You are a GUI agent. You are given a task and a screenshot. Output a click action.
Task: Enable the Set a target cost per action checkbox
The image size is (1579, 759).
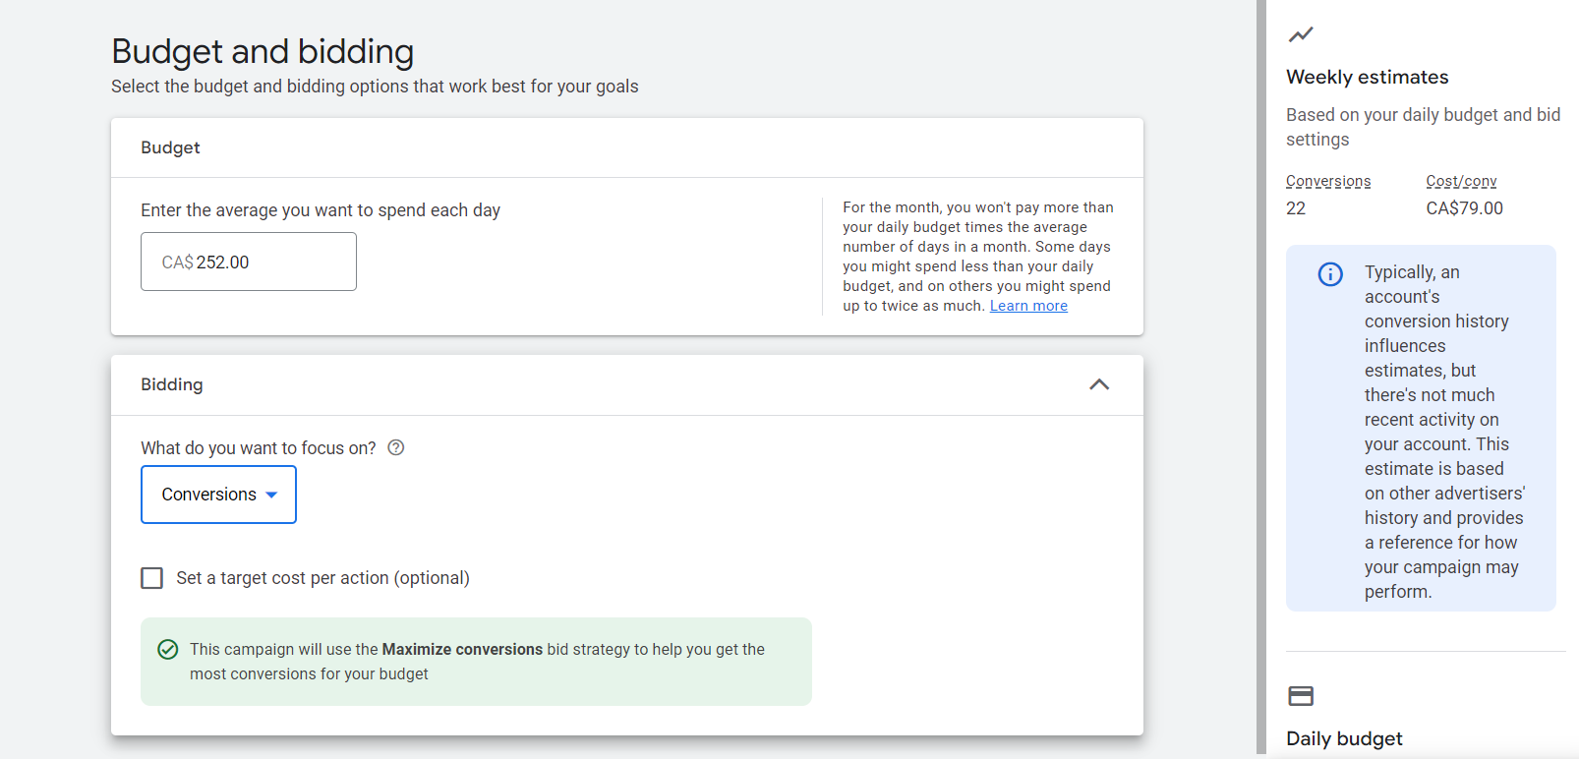point(152,578)
